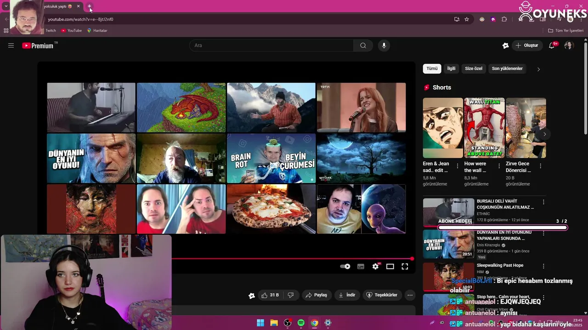Viewport: 588px width, 330px height.
Task: Open the Wall Titan short thumbnail
Action: pos(484,127)
